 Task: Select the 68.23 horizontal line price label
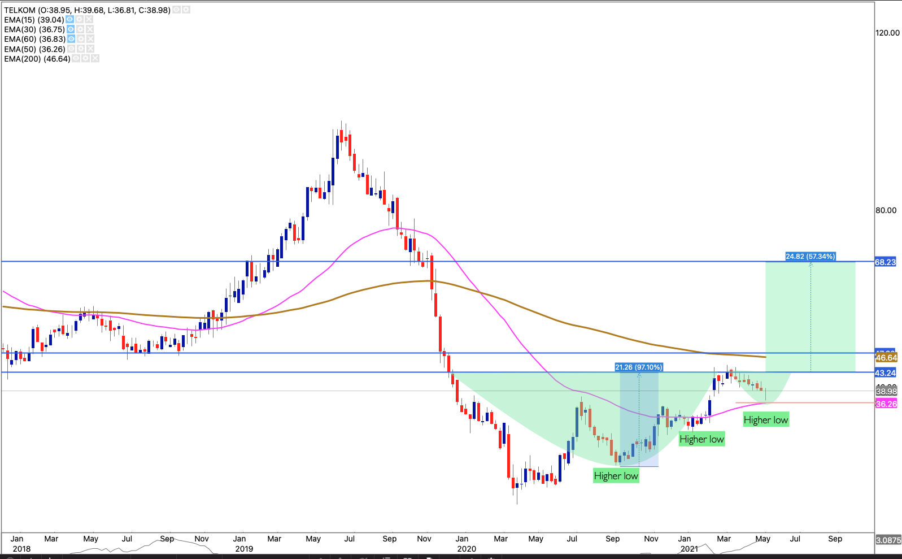click(885, 262)
